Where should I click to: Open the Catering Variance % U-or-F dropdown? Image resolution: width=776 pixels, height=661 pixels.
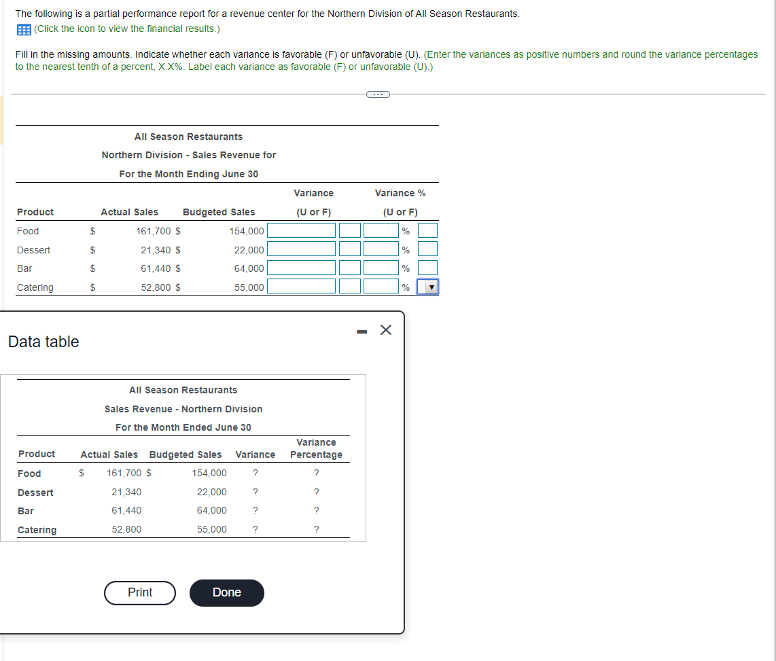point(428,286)
